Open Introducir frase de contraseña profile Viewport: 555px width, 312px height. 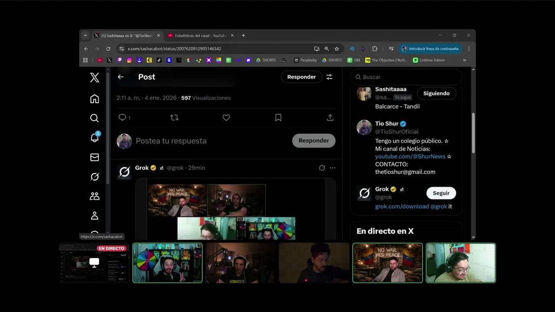coord(431,49)
